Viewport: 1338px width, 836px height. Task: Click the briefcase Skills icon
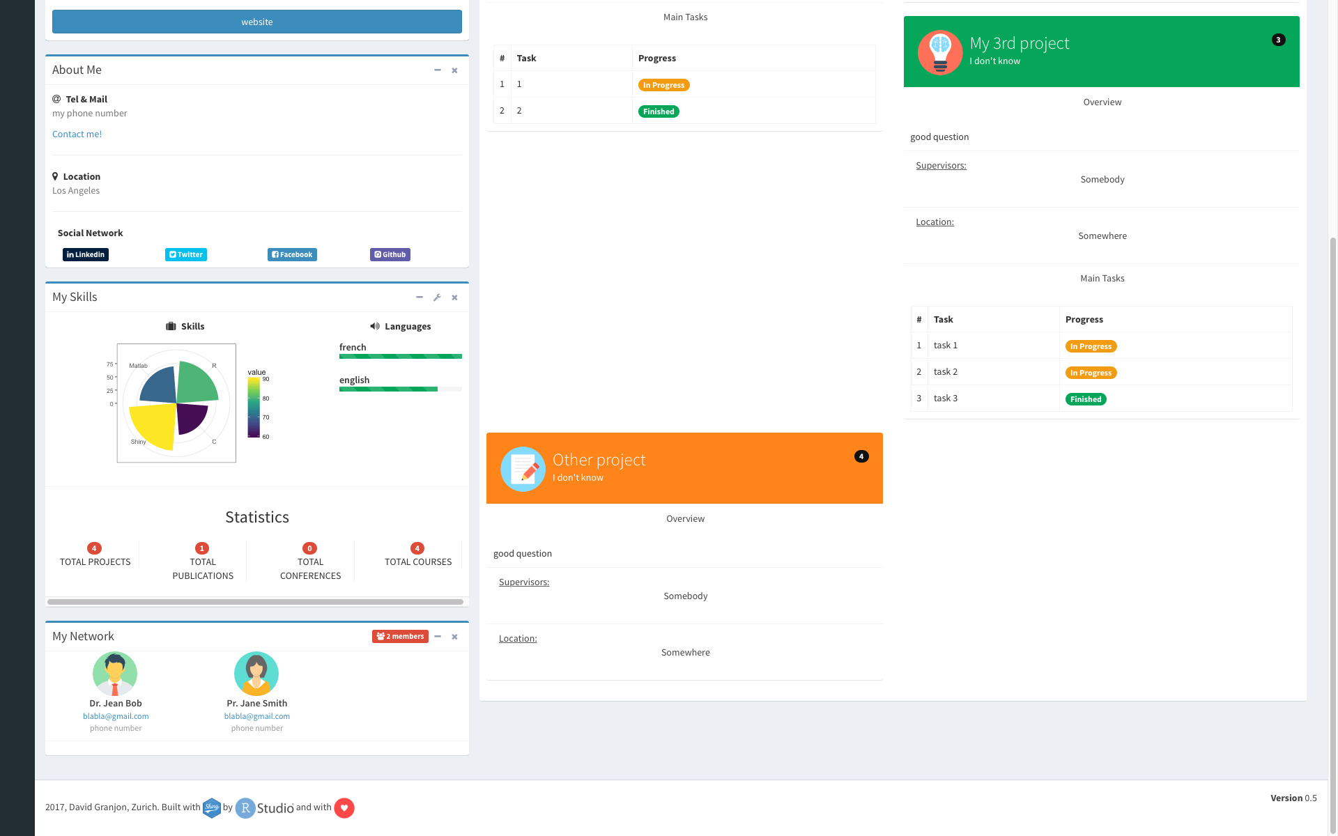171,326
